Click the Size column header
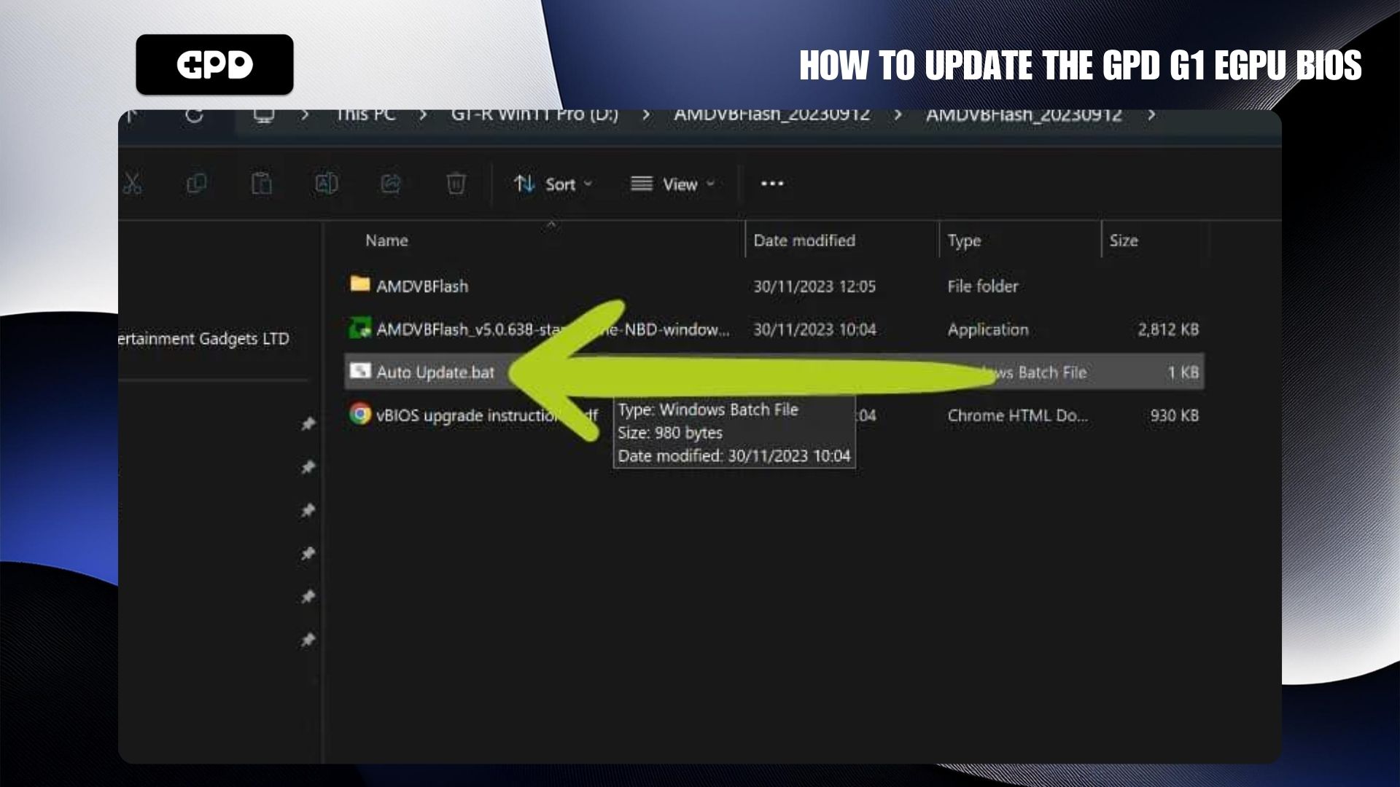 [1123, 240]
